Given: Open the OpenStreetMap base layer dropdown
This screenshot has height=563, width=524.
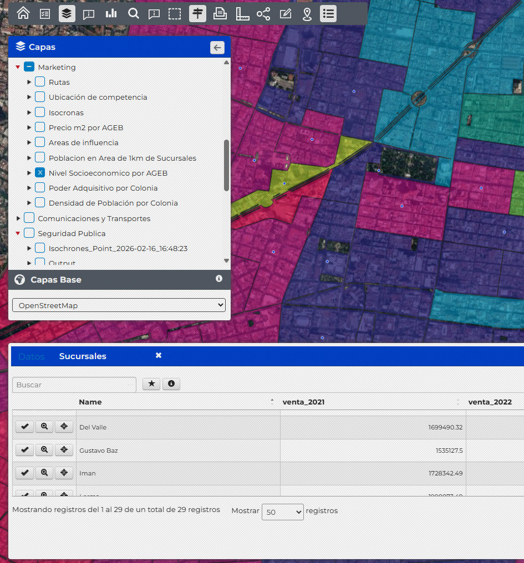Looking at the screenshot, I should [x=119, y=305].
